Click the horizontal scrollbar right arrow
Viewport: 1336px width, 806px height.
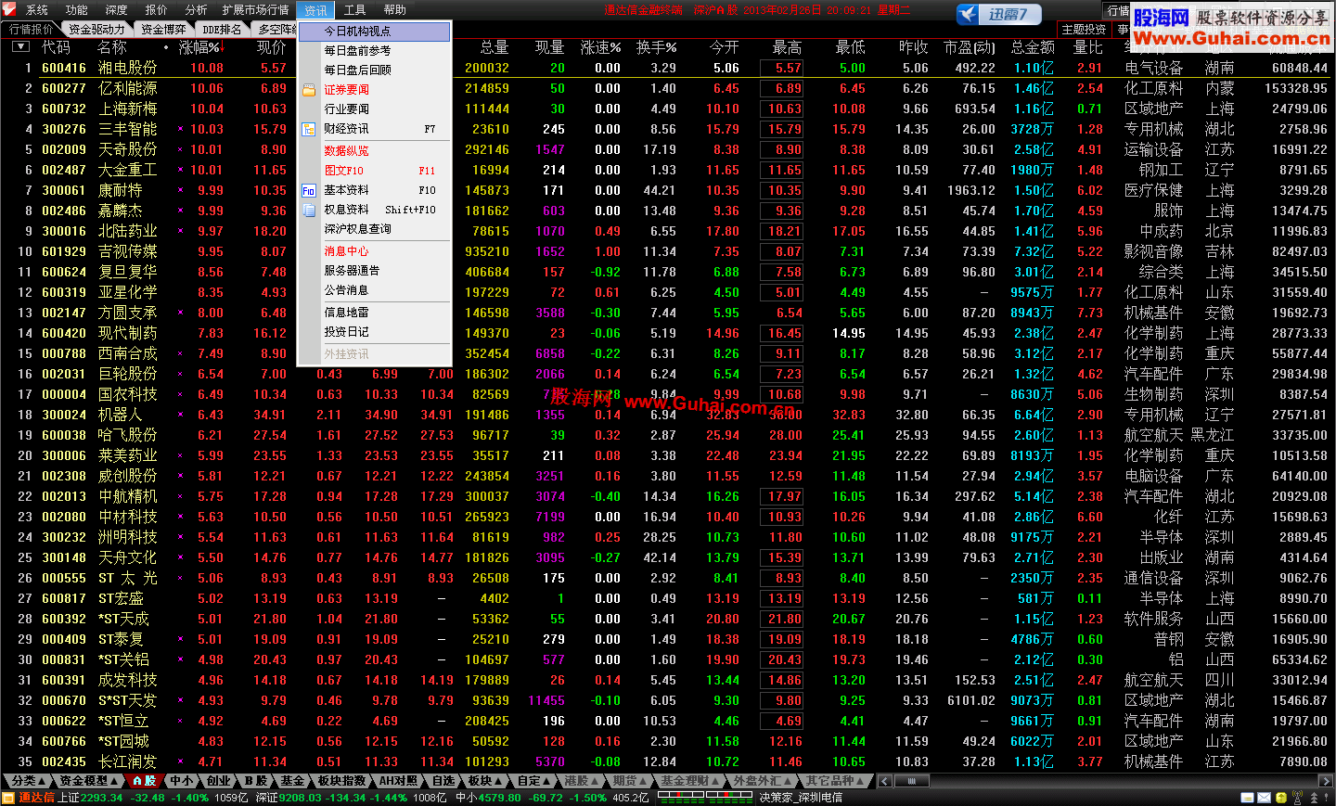tap(1325, 781)
